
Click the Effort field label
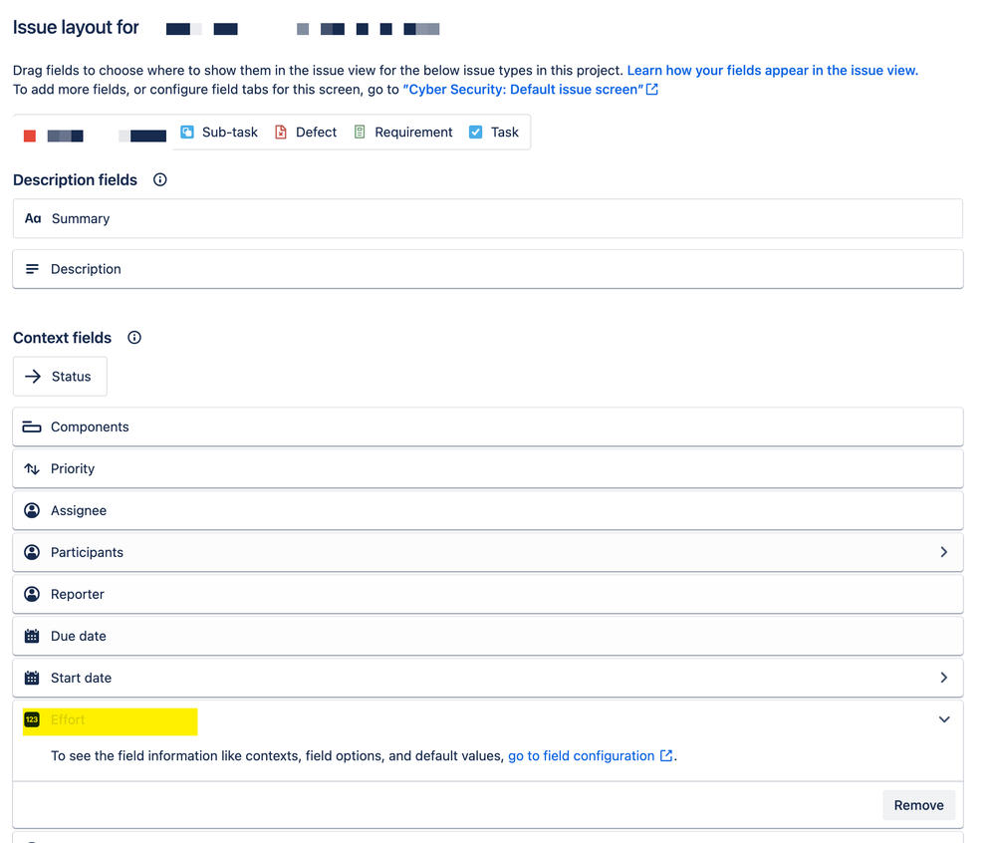(68, 719)
